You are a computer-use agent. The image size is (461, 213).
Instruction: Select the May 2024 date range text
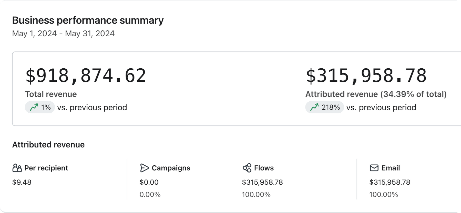63,34
